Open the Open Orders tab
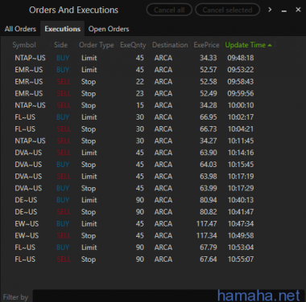Viewport: 306px width, 302px height. pyautogui.click(x=109, y=29)
